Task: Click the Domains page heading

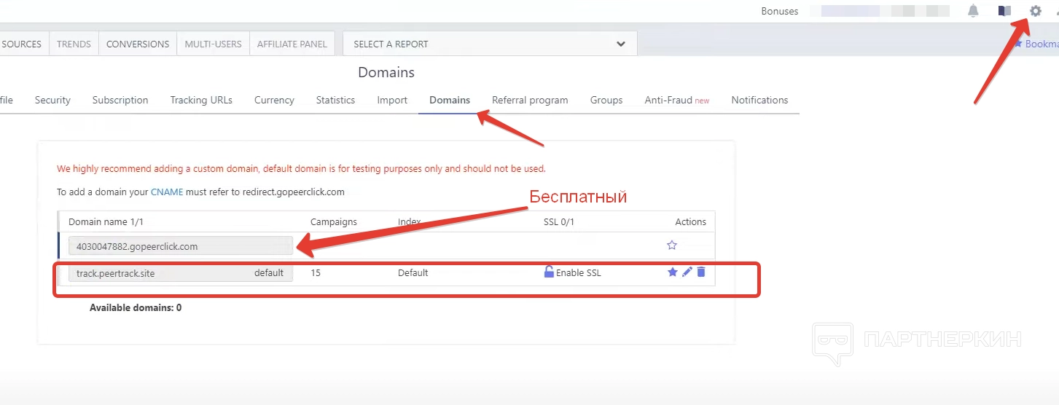Action: [386, 73]
